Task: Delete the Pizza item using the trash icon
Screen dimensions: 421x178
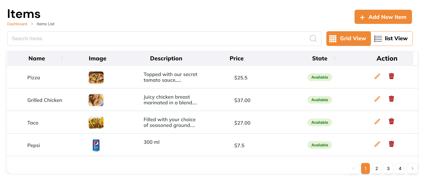Action: [391, 76]
